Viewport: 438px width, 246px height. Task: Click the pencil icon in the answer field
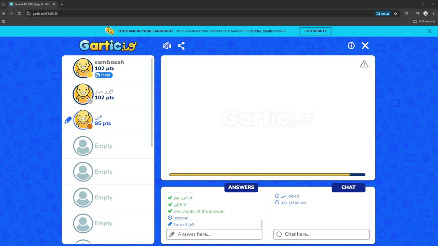pyautogui.click(x=172, y=234)
